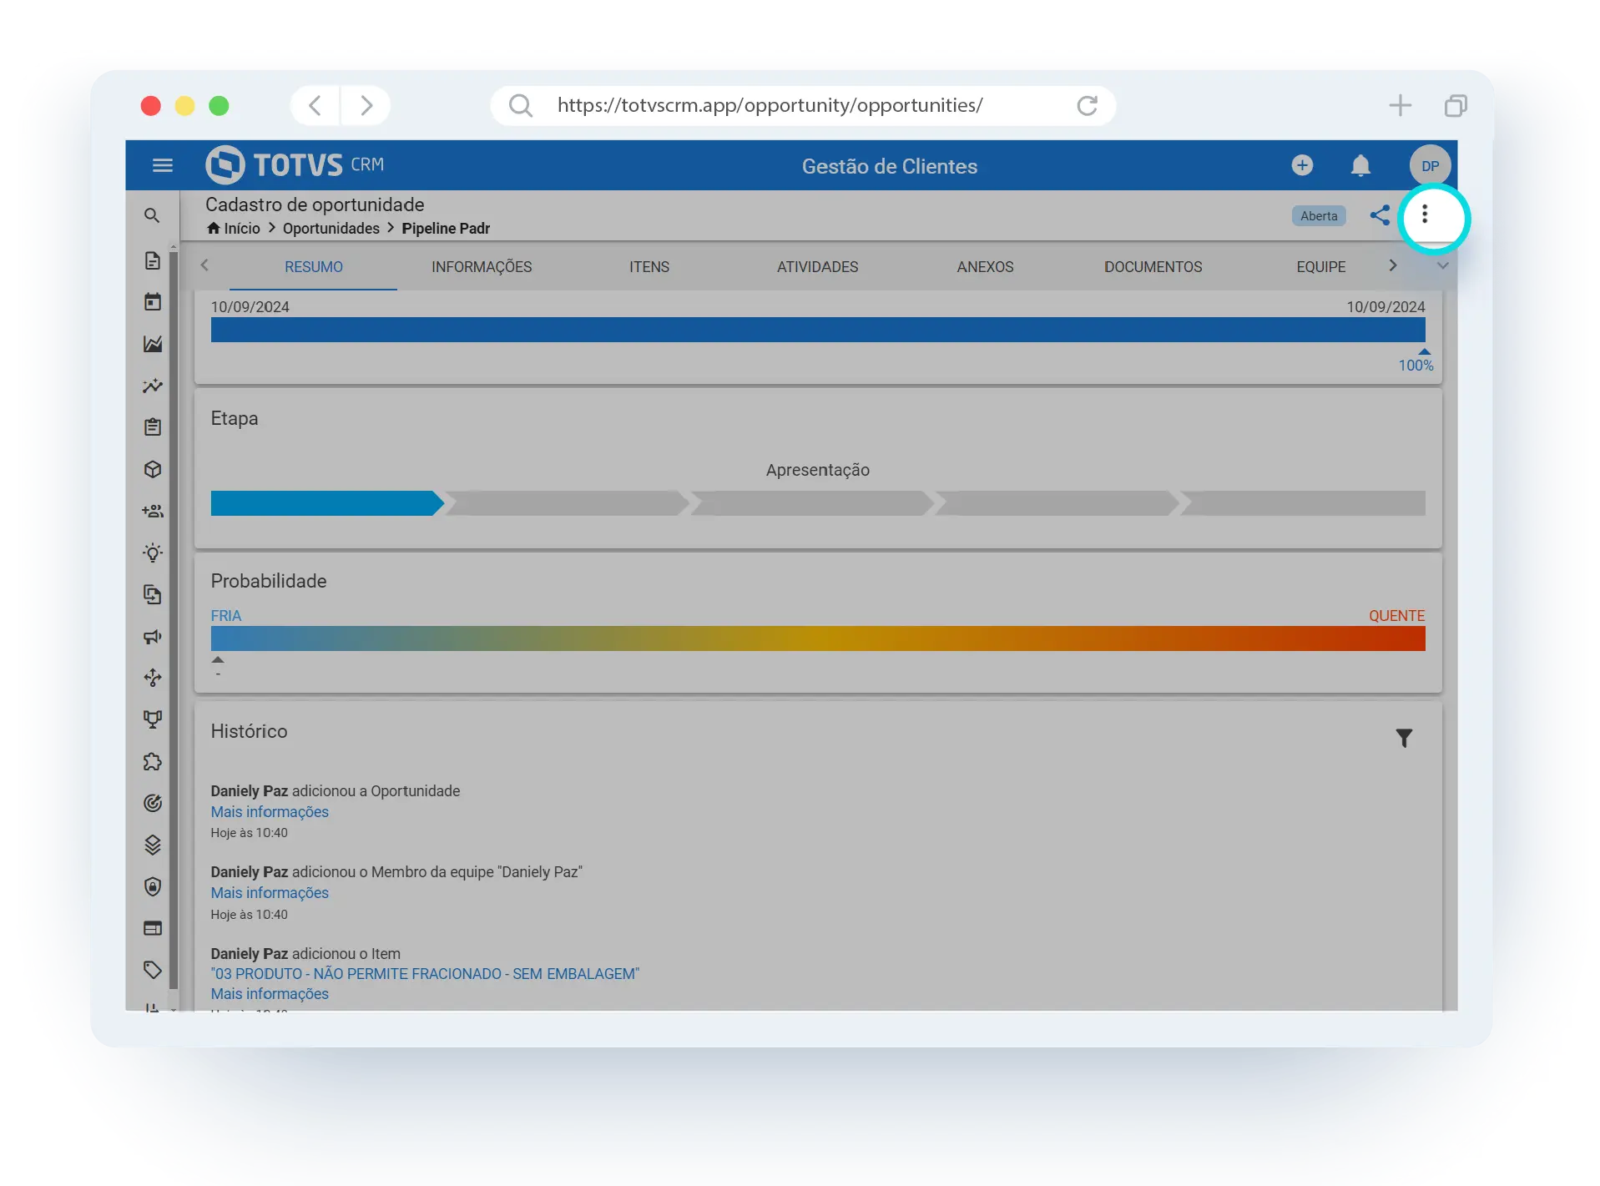Click the add (plus) icon in header
The image size is (1600, 1186).
pos(1302,165)
